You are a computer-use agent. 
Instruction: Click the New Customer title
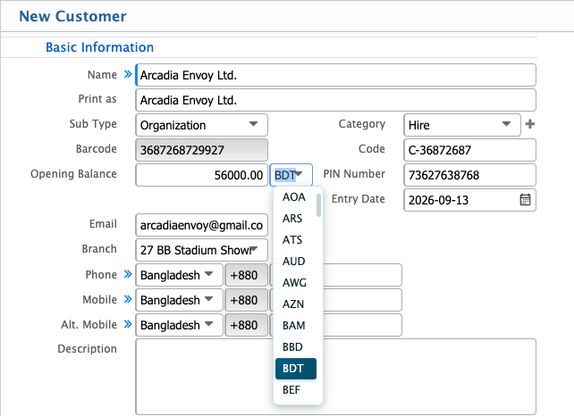point(72,16)
